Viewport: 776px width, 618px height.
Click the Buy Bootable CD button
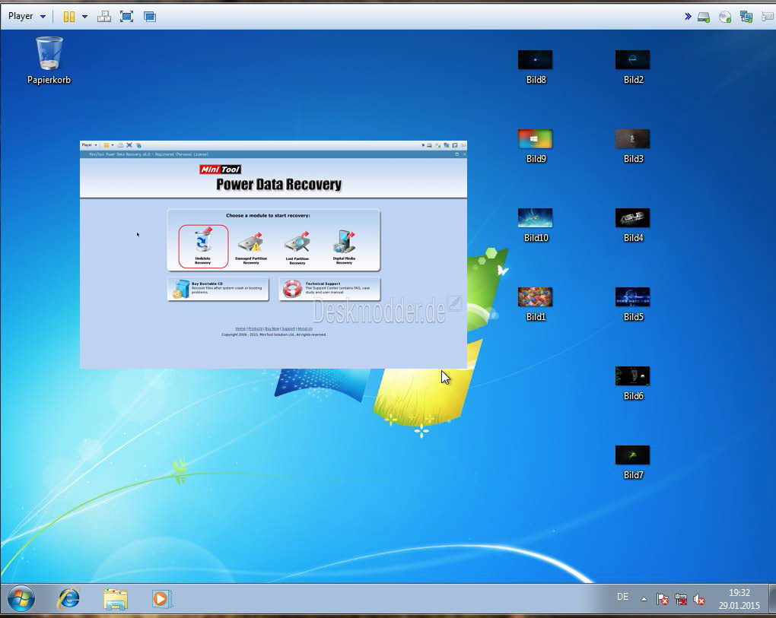[218, 289]
